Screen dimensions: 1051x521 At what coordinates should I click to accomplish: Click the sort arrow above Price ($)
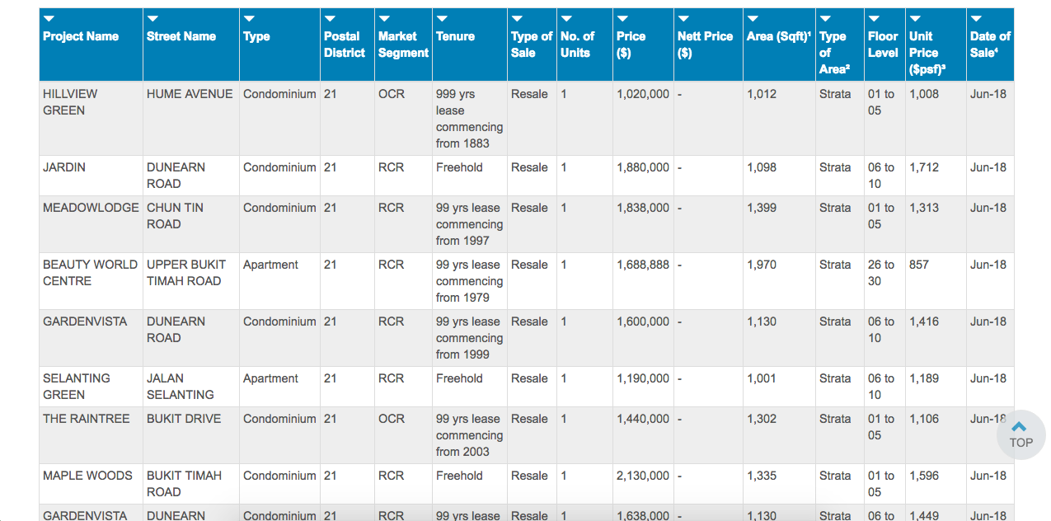(x=622, y=19)
